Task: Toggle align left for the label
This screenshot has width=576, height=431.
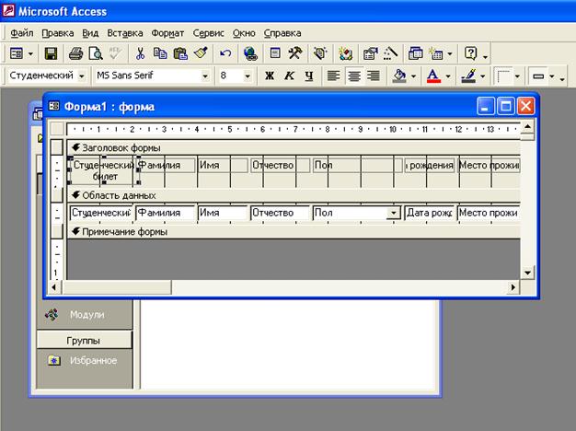Action: [334, 76]
